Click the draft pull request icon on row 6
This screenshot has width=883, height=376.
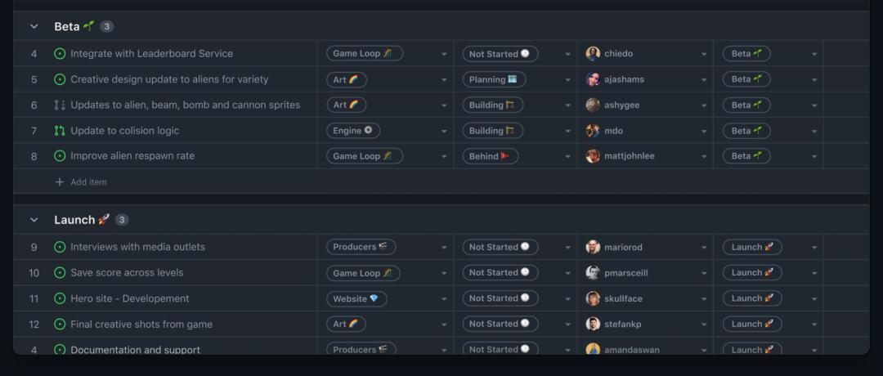point(60,105)
